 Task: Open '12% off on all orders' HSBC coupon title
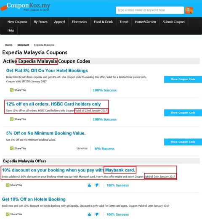(x=53, y=104)
